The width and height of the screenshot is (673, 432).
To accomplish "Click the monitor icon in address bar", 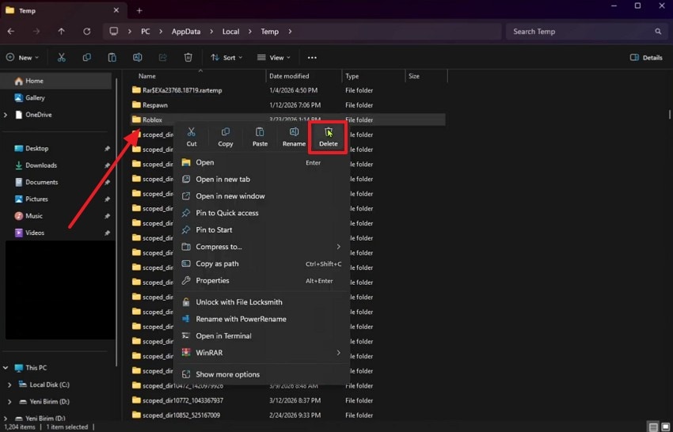I will [114, 32].
